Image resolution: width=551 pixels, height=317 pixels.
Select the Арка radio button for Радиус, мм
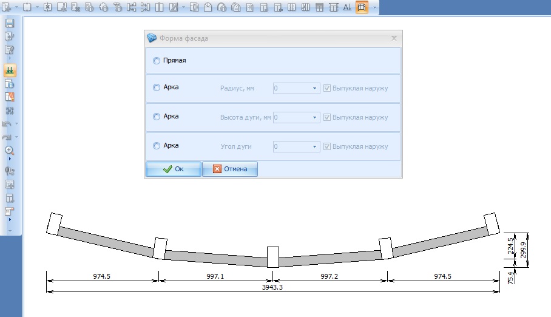[x=157, y=87]
